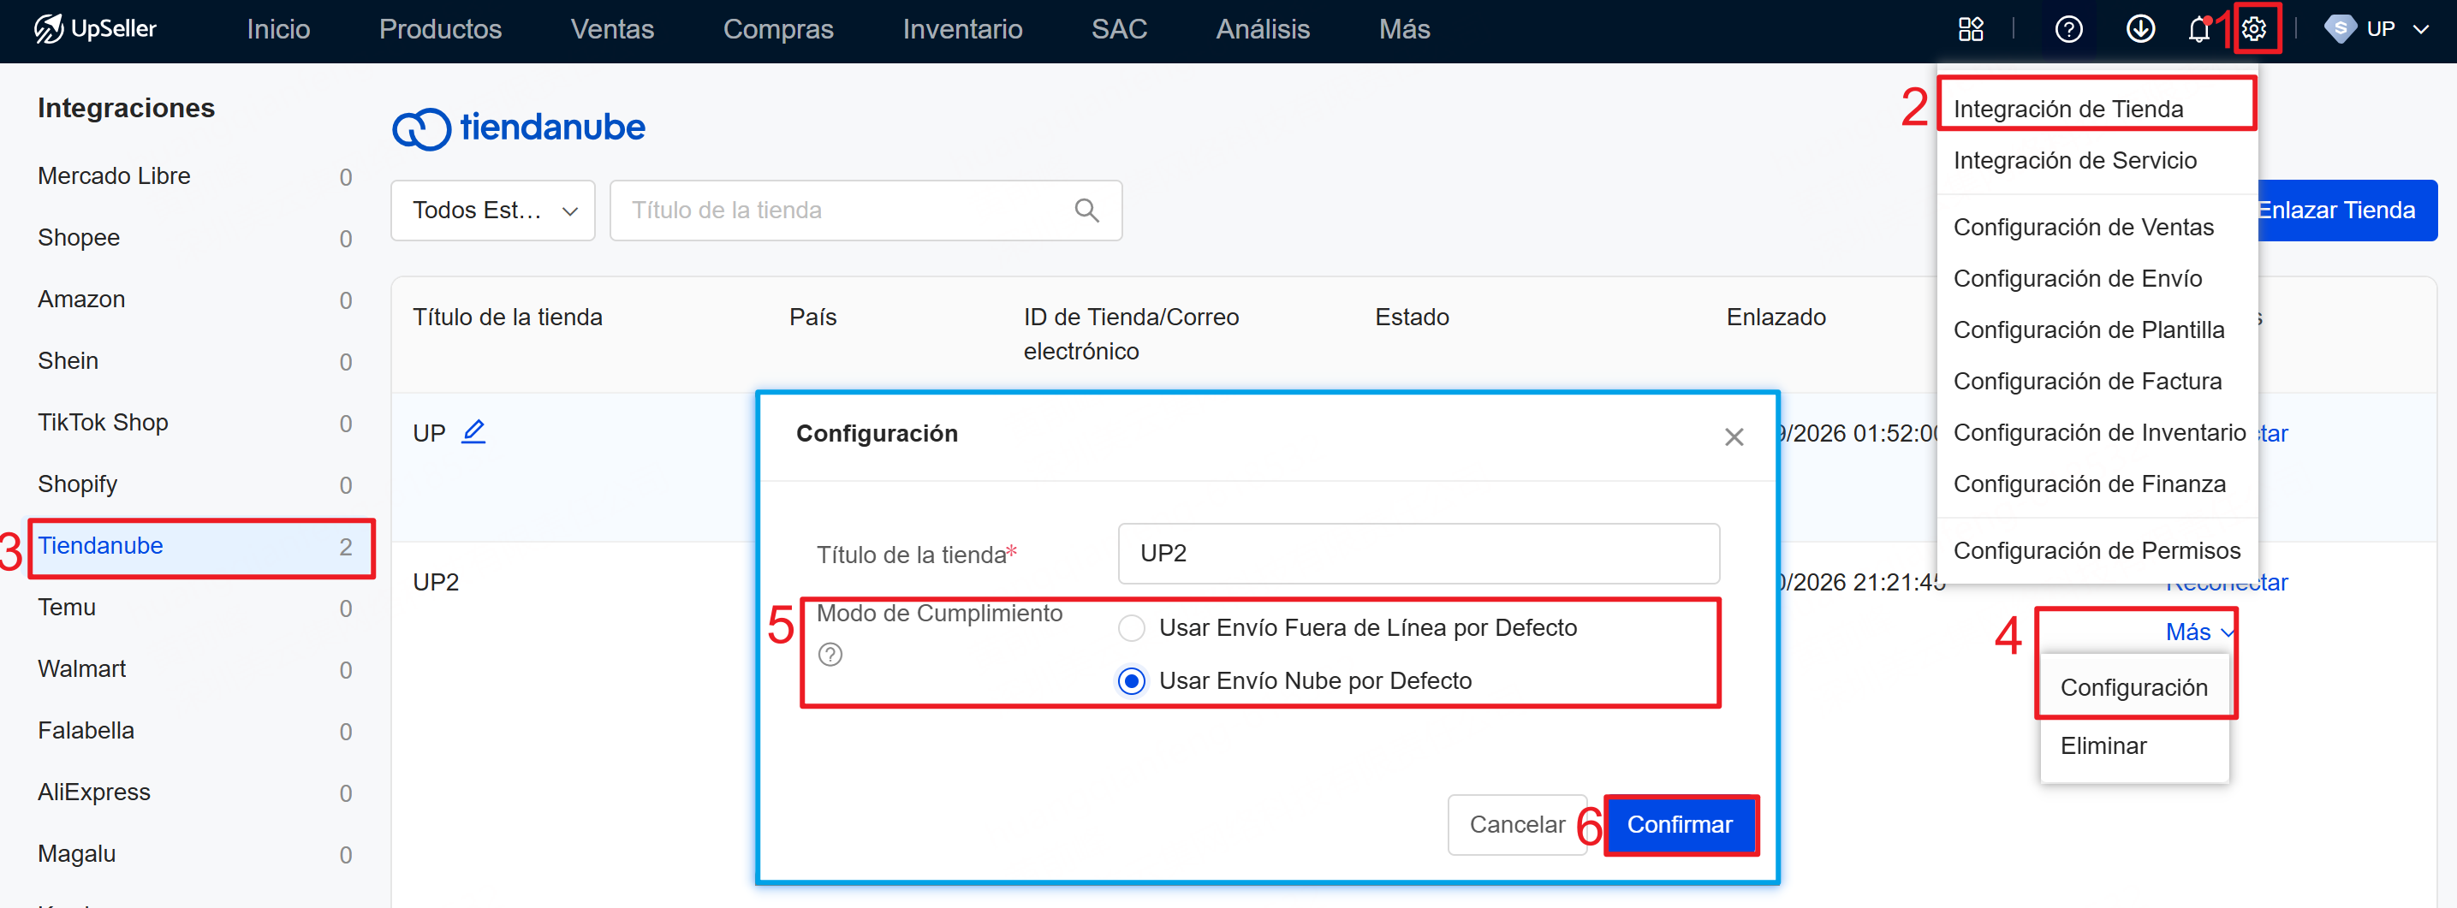The width and height of the screenshot is (2457, 908).
Task: Open the Inventario menu
Action: [961, 30]
